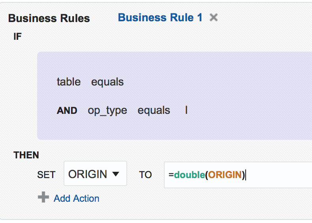Open the ORIGIN field dropdown
The height and width of the screenshot is (223, 312).
click(95, 173)
